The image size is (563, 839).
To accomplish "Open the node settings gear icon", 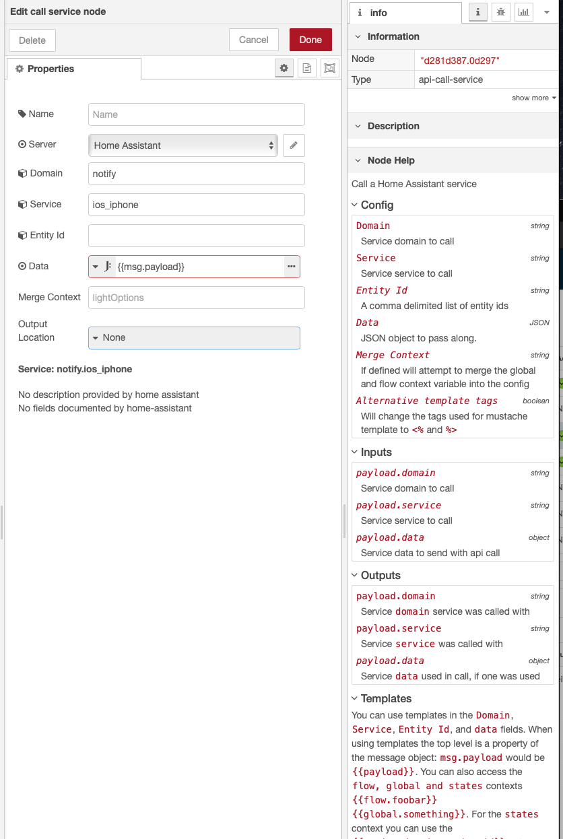I will coord(284,68).
